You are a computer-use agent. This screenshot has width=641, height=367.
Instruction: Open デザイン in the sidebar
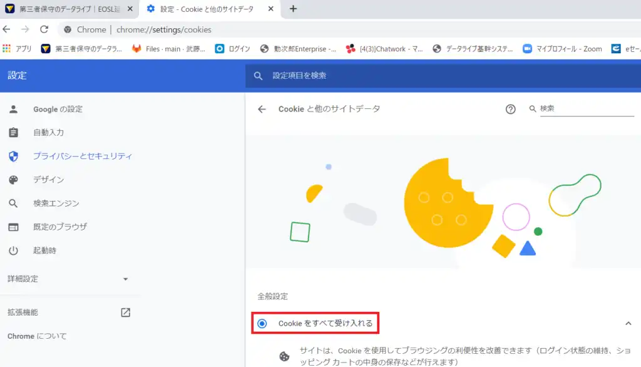pyautogui.click(x=48, y=180)
